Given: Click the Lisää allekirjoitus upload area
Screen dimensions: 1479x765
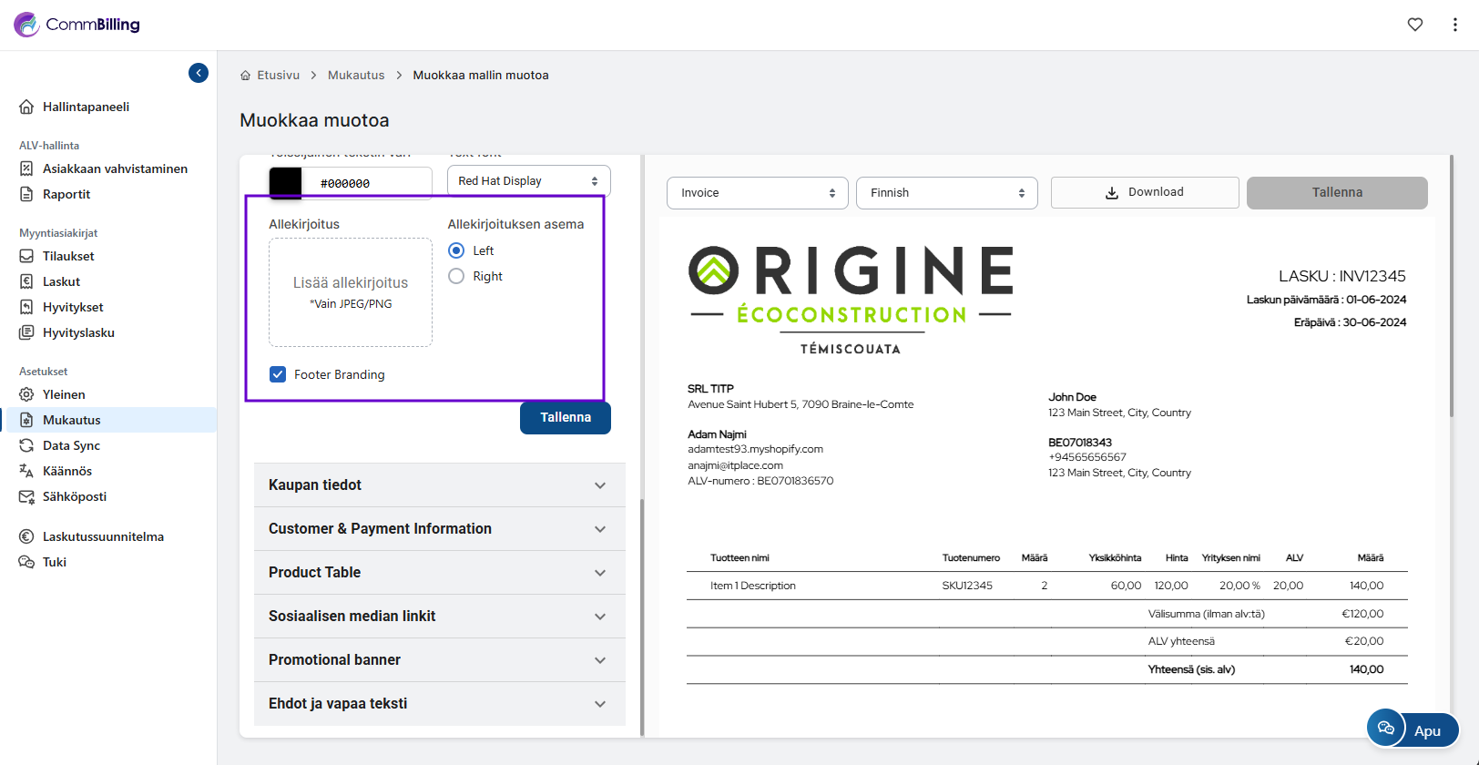Looking at the screenshot, I should point(351,292).
